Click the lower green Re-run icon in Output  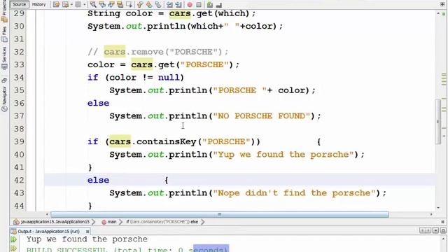point(13,248)
